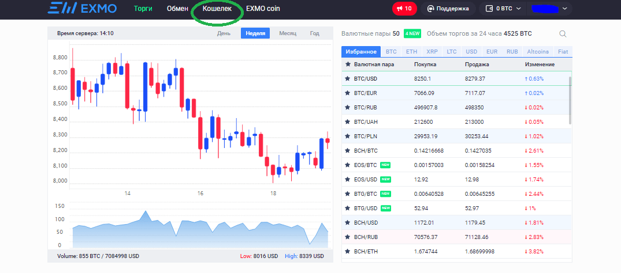Click star beside BCH/ETH pair
This screenshot has height=273, width=621.
347,251
